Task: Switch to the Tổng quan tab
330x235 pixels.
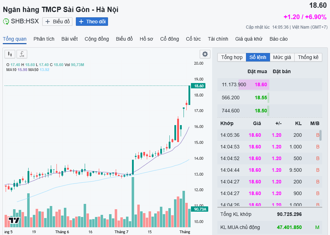Action: (14, 39)
